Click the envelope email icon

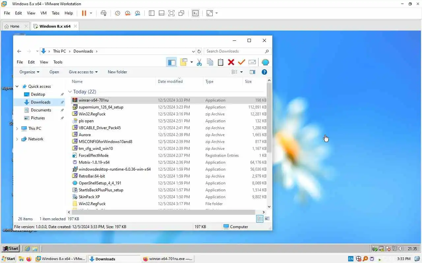tap(252, 62)
